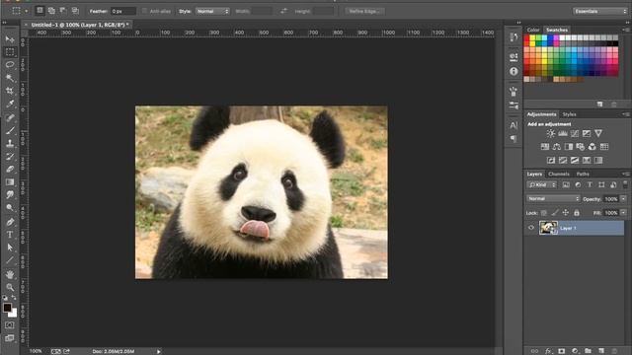Select the Horizontal Type tool
632x355 pixels.
10,235
